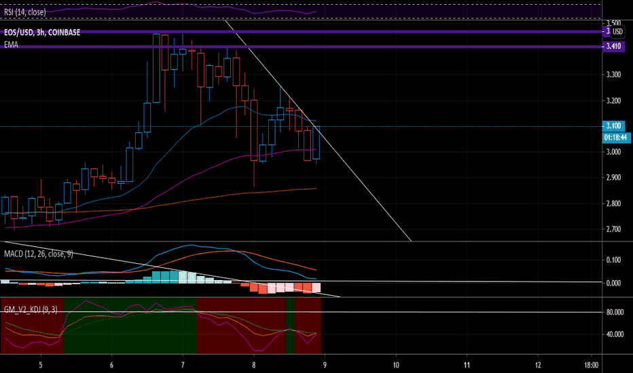Click the 18:00 time axis label

(592, 365)
